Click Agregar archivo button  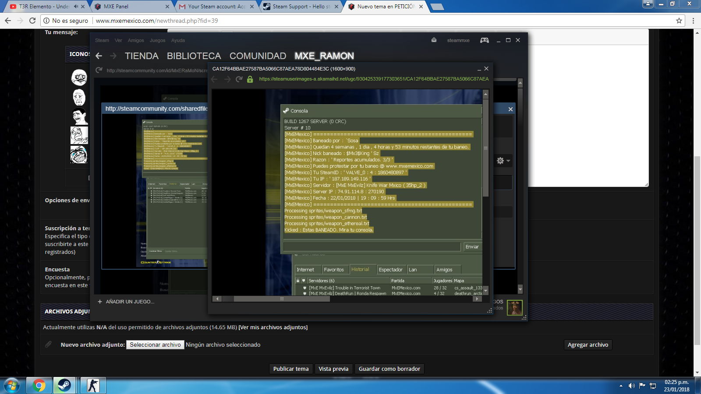coord(588,345)
